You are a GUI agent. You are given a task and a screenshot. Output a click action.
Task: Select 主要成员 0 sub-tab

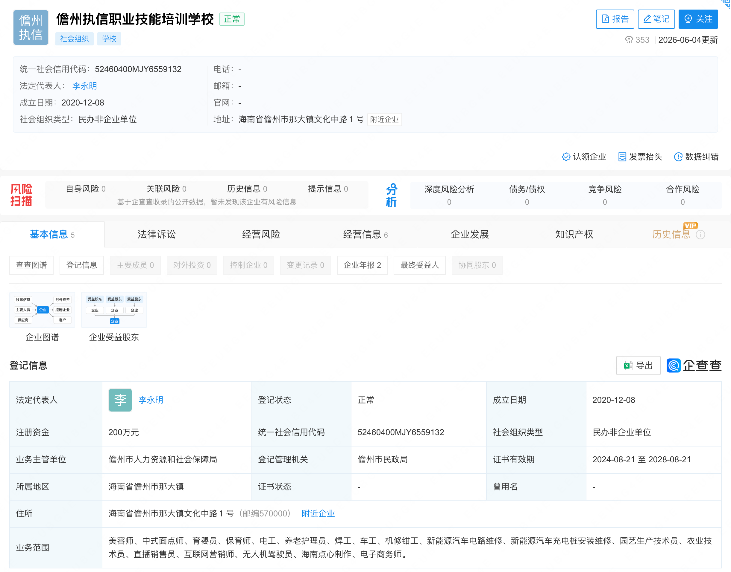tap(135, 265)
